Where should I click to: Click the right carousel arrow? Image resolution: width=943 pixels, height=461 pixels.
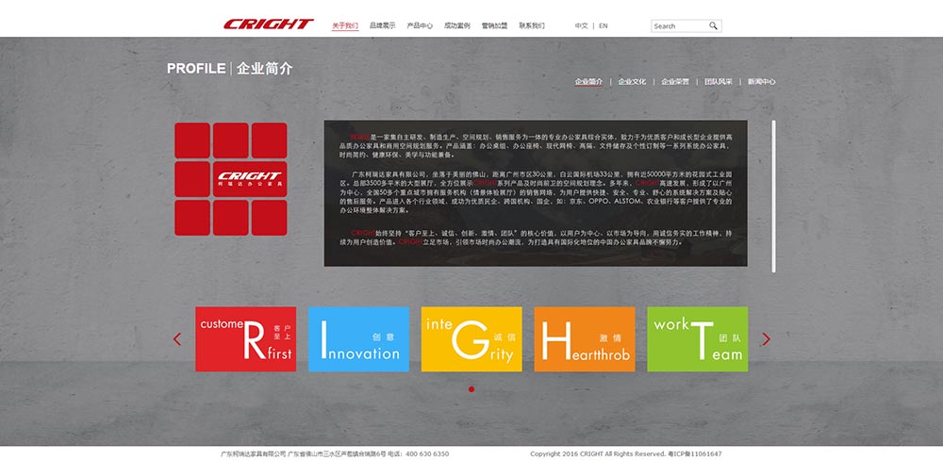coord(766,339)
